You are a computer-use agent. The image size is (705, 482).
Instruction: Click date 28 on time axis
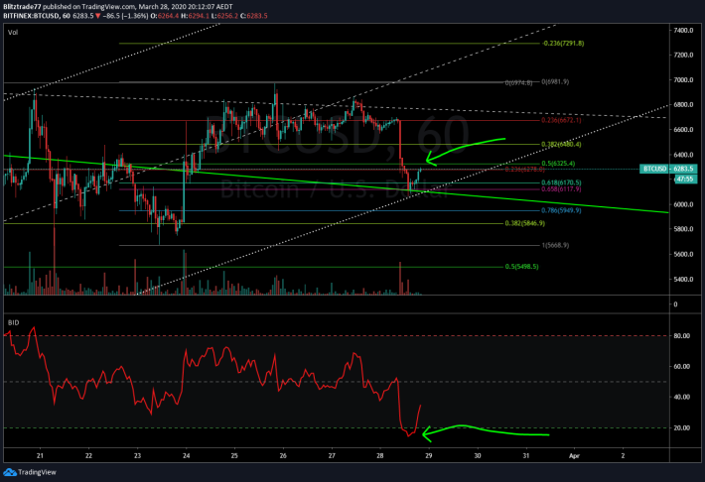click(380, 455)
